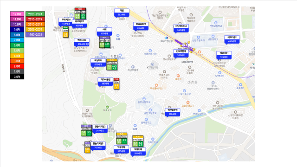297x167 pixels.
Task: Select the 2020-2024 green legend swatch
Action: pyautogui.click(x=35, y=14)
